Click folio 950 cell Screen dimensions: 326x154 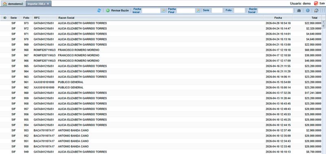pos(26,147)
